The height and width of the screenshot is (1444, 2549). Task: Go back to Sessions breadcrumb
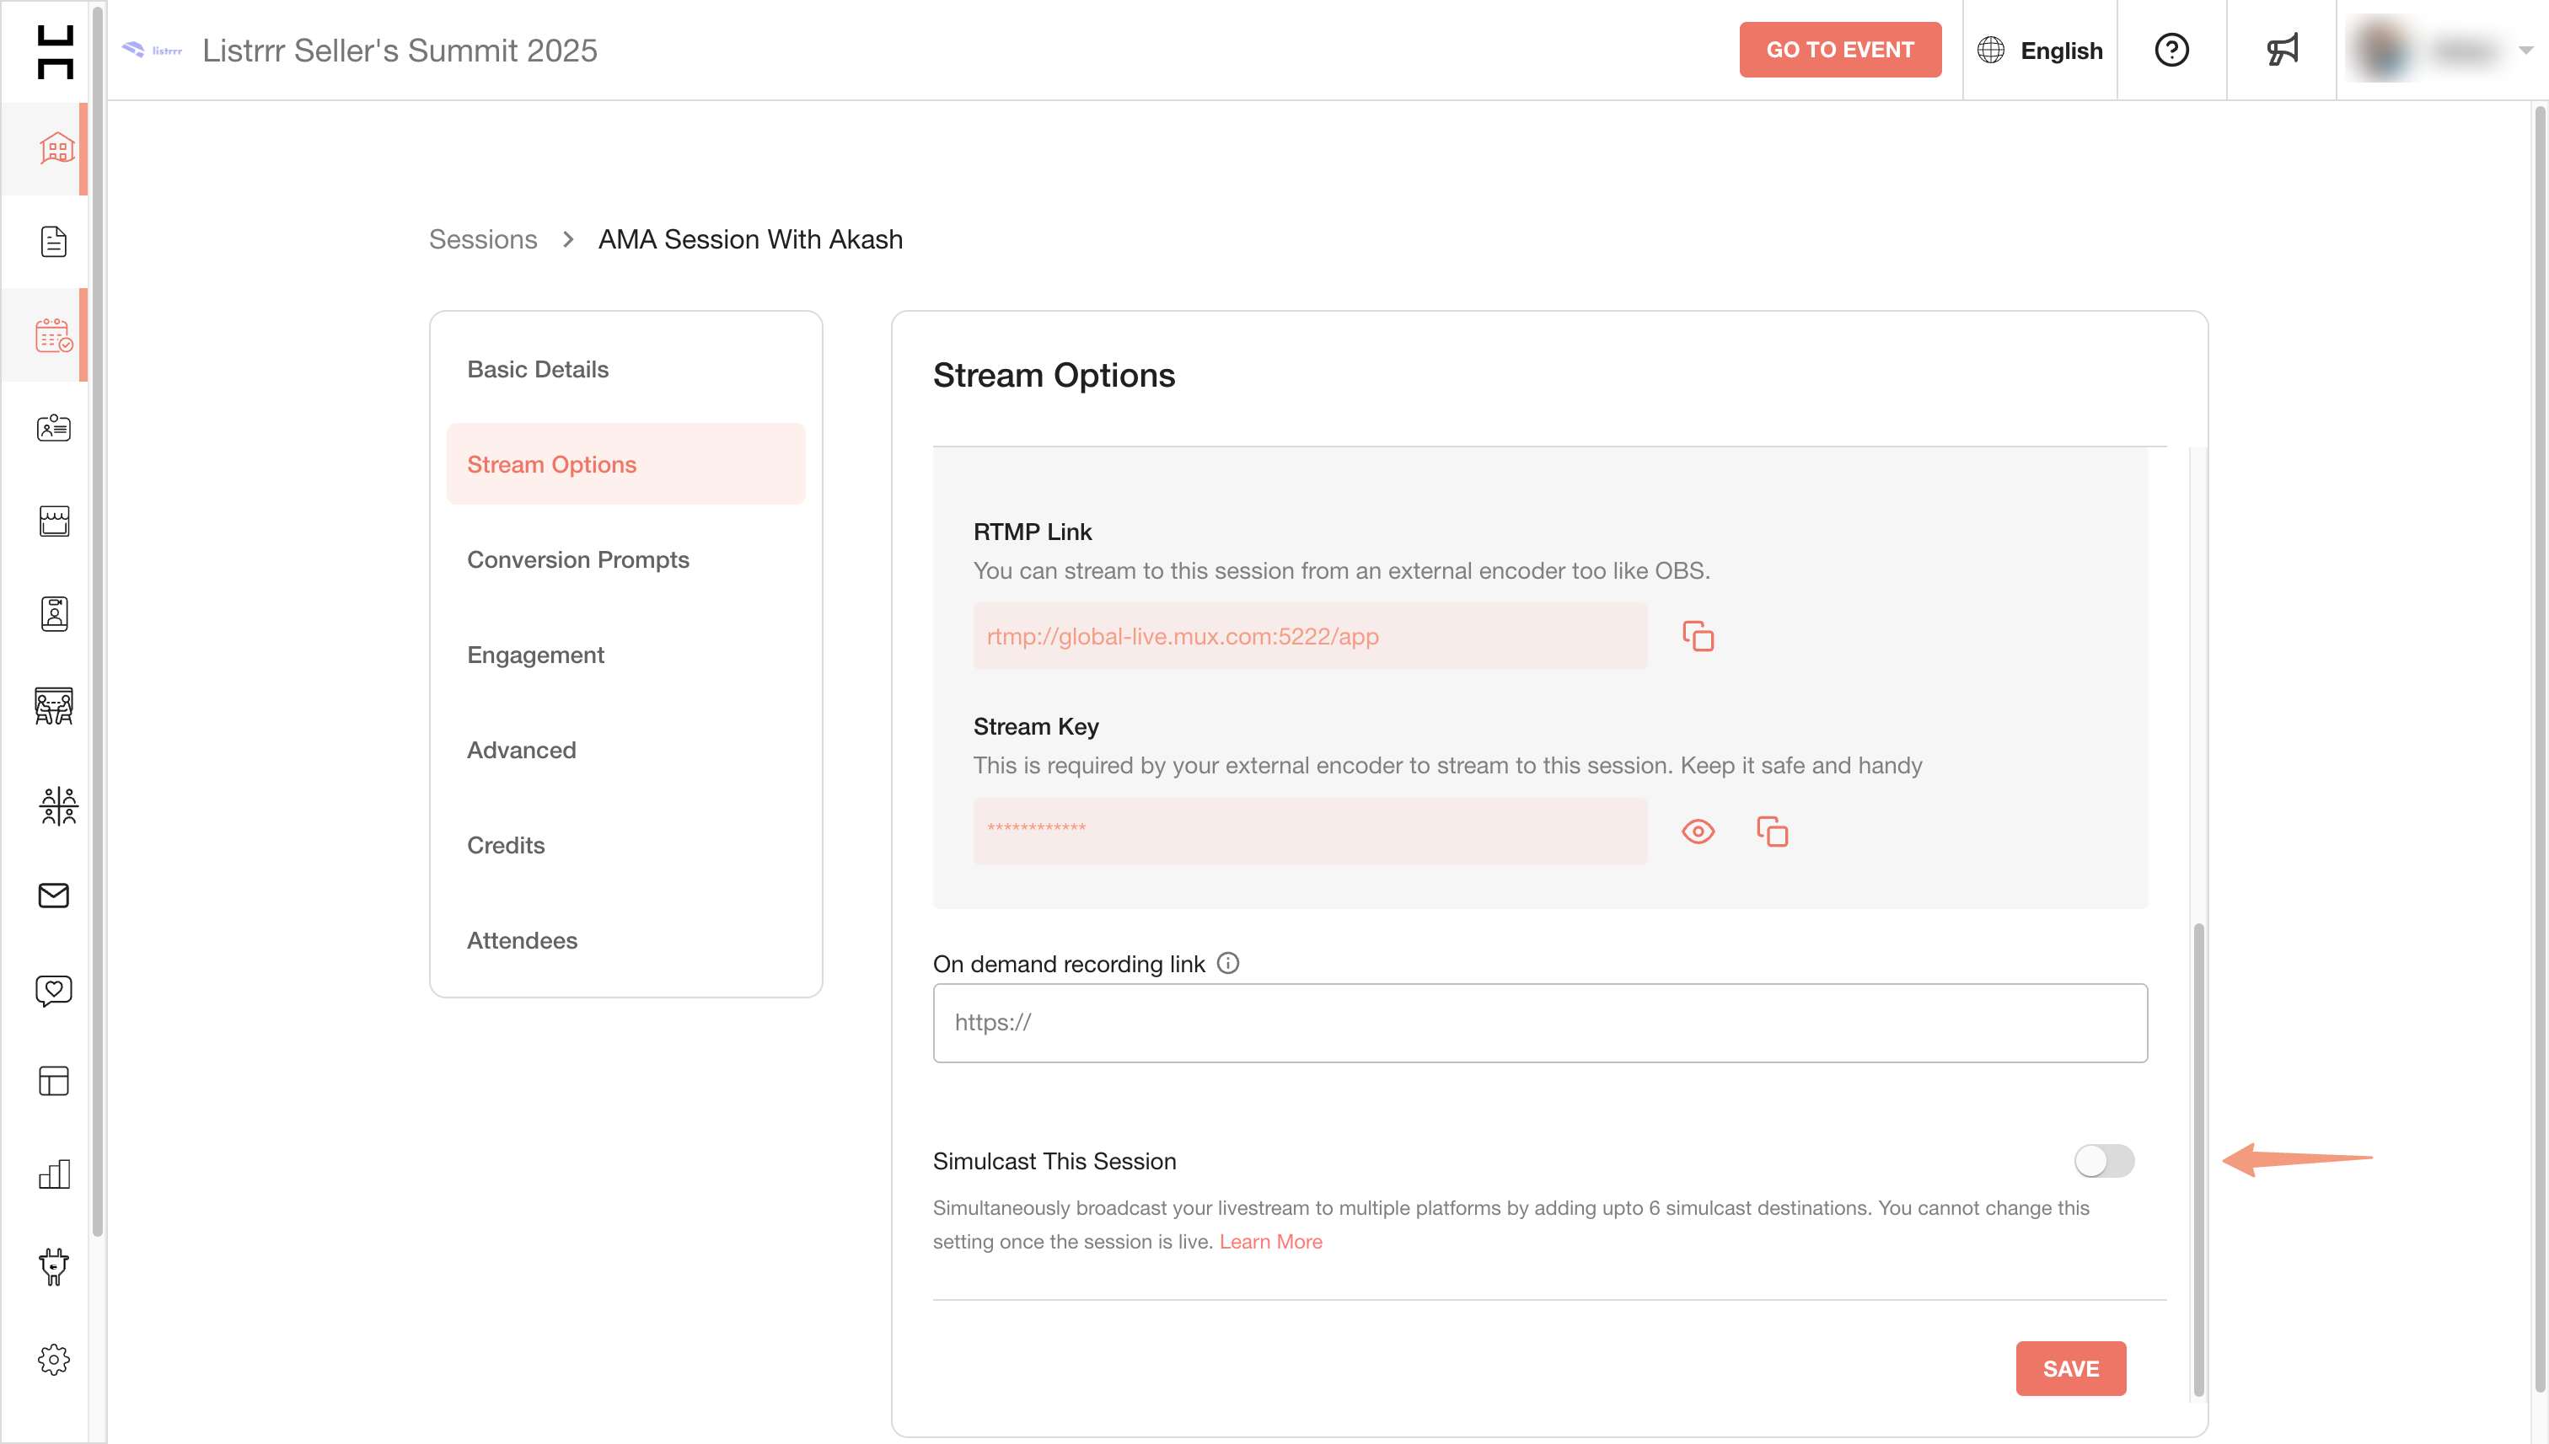coord(482,239)
